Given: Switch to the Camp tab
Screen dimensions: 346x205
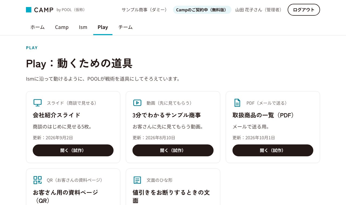Looking at the screenshot, I should [x=62, y=27].
